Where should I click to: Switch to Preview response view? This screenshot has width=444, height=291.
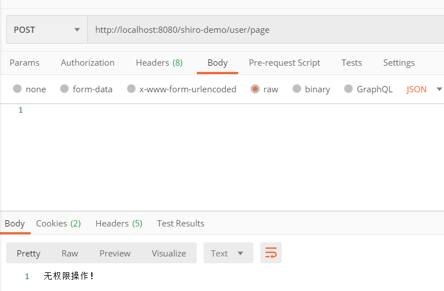[115, 253]
